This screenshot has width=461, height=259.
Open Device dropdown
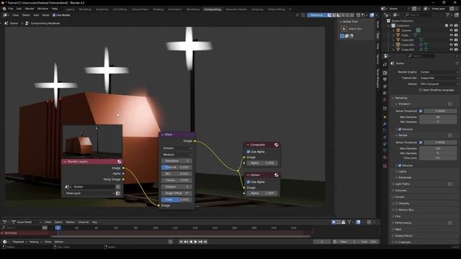pos(439,84)
